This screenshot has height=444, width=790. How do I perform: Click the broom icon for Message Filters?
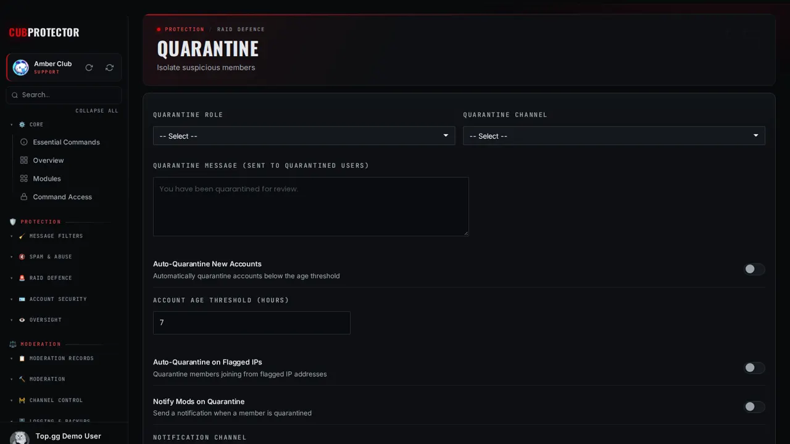click(22, 236)
